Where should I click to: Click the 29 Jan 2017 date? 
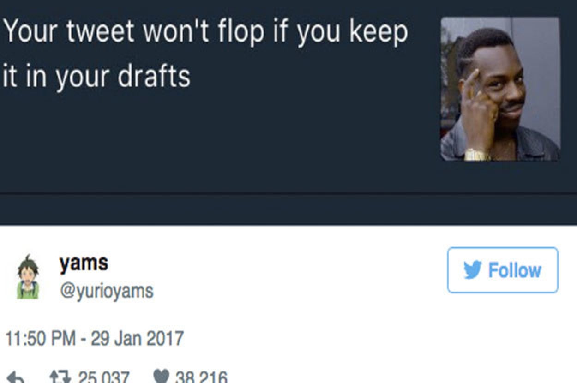137,338
